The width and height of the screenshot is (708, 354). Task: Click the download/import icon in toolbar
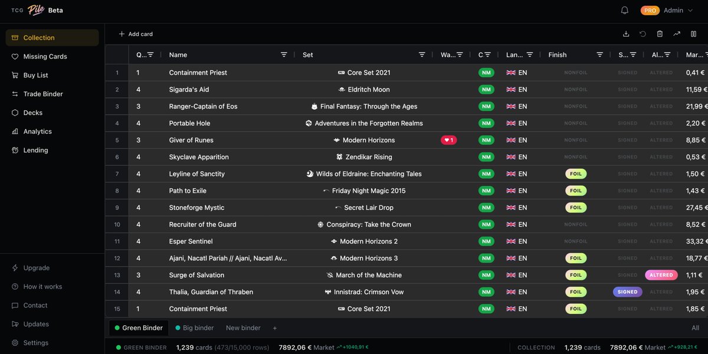tap(626, 34)
